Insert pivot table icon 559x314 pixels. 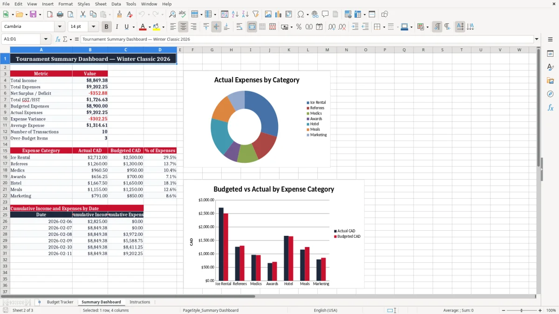pyautogui.click(x=289, y=14)
